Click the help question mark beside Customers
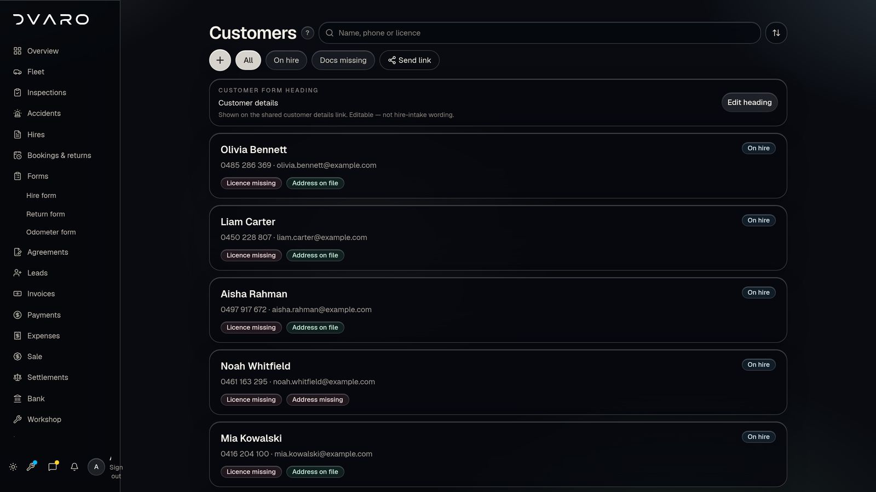 click(308, 33)
